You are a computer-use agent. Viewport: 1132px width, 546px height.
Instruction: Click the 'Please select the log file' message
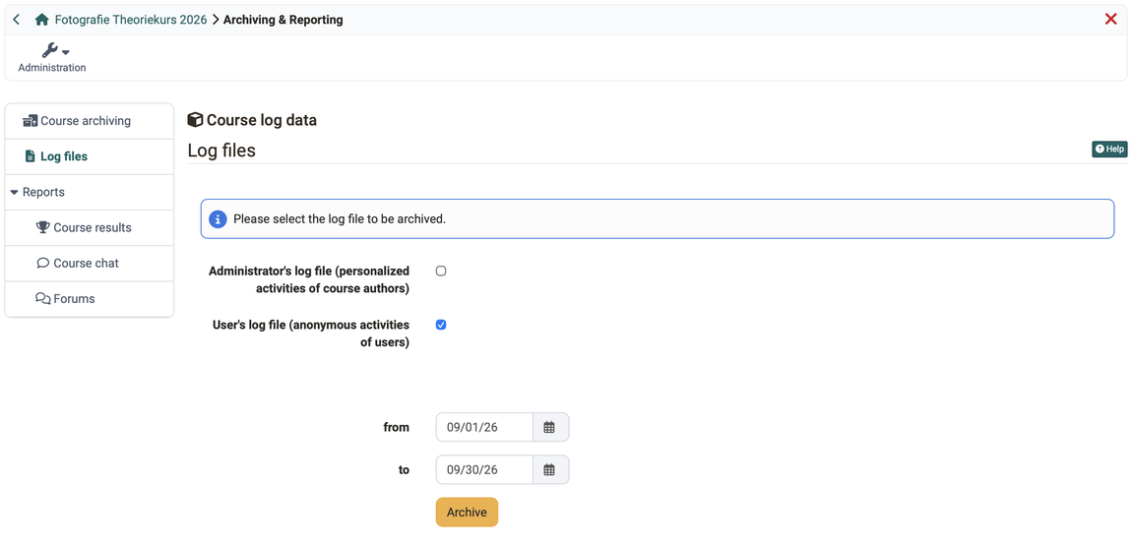(x=340, y=219)
